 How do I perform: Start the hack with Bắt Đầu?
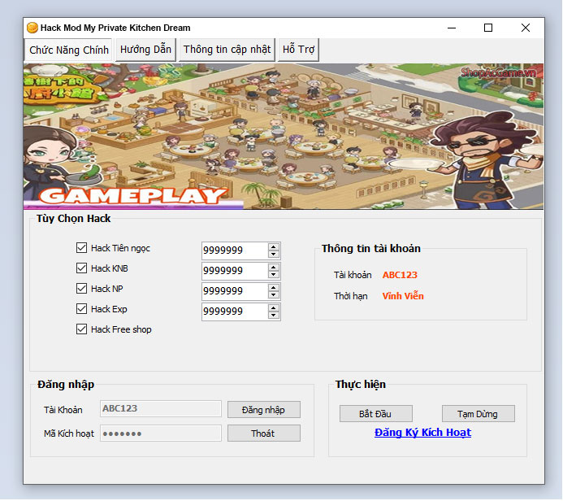[x=376, y=414]
